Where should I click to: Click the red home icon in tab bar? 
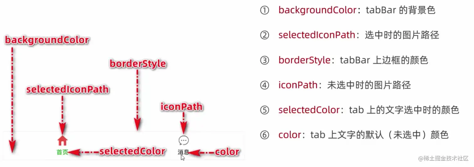click(x=62, y=141)
